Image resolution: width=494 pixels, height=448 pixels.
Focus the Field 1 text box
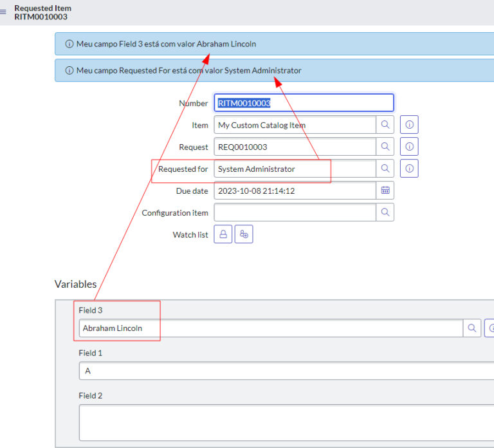(x=283, y=371)
